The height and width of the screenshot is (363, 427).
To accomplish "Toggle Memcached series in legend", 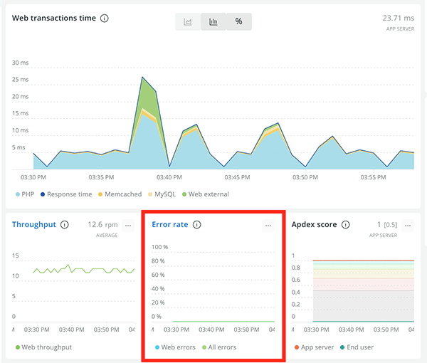I will click(x=120, y=194).
